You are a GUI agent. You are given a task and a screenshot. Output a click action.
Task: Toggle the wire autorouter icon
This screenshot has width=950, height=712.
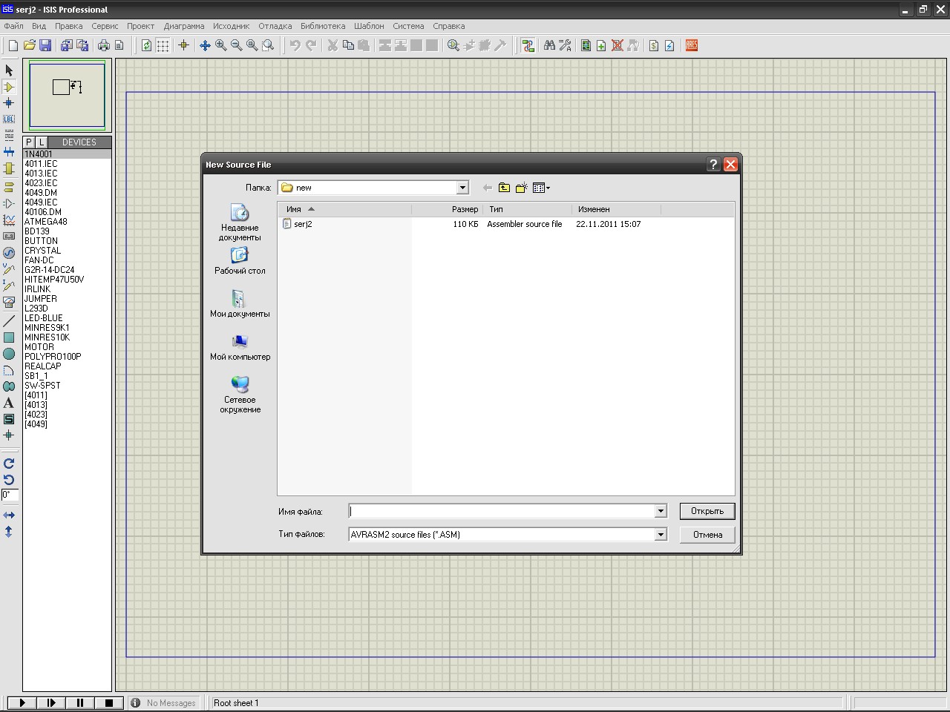pos(528,45)
